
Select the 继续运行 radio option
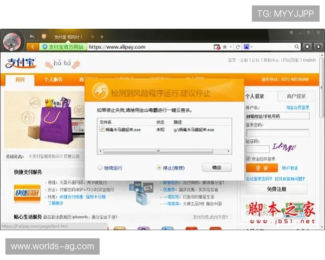tap(100, 167)
